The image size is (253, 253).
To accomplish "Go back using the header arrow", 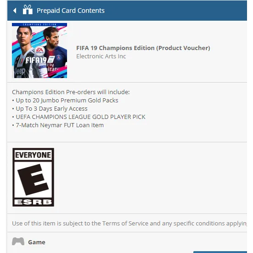I will coord(15,11).
